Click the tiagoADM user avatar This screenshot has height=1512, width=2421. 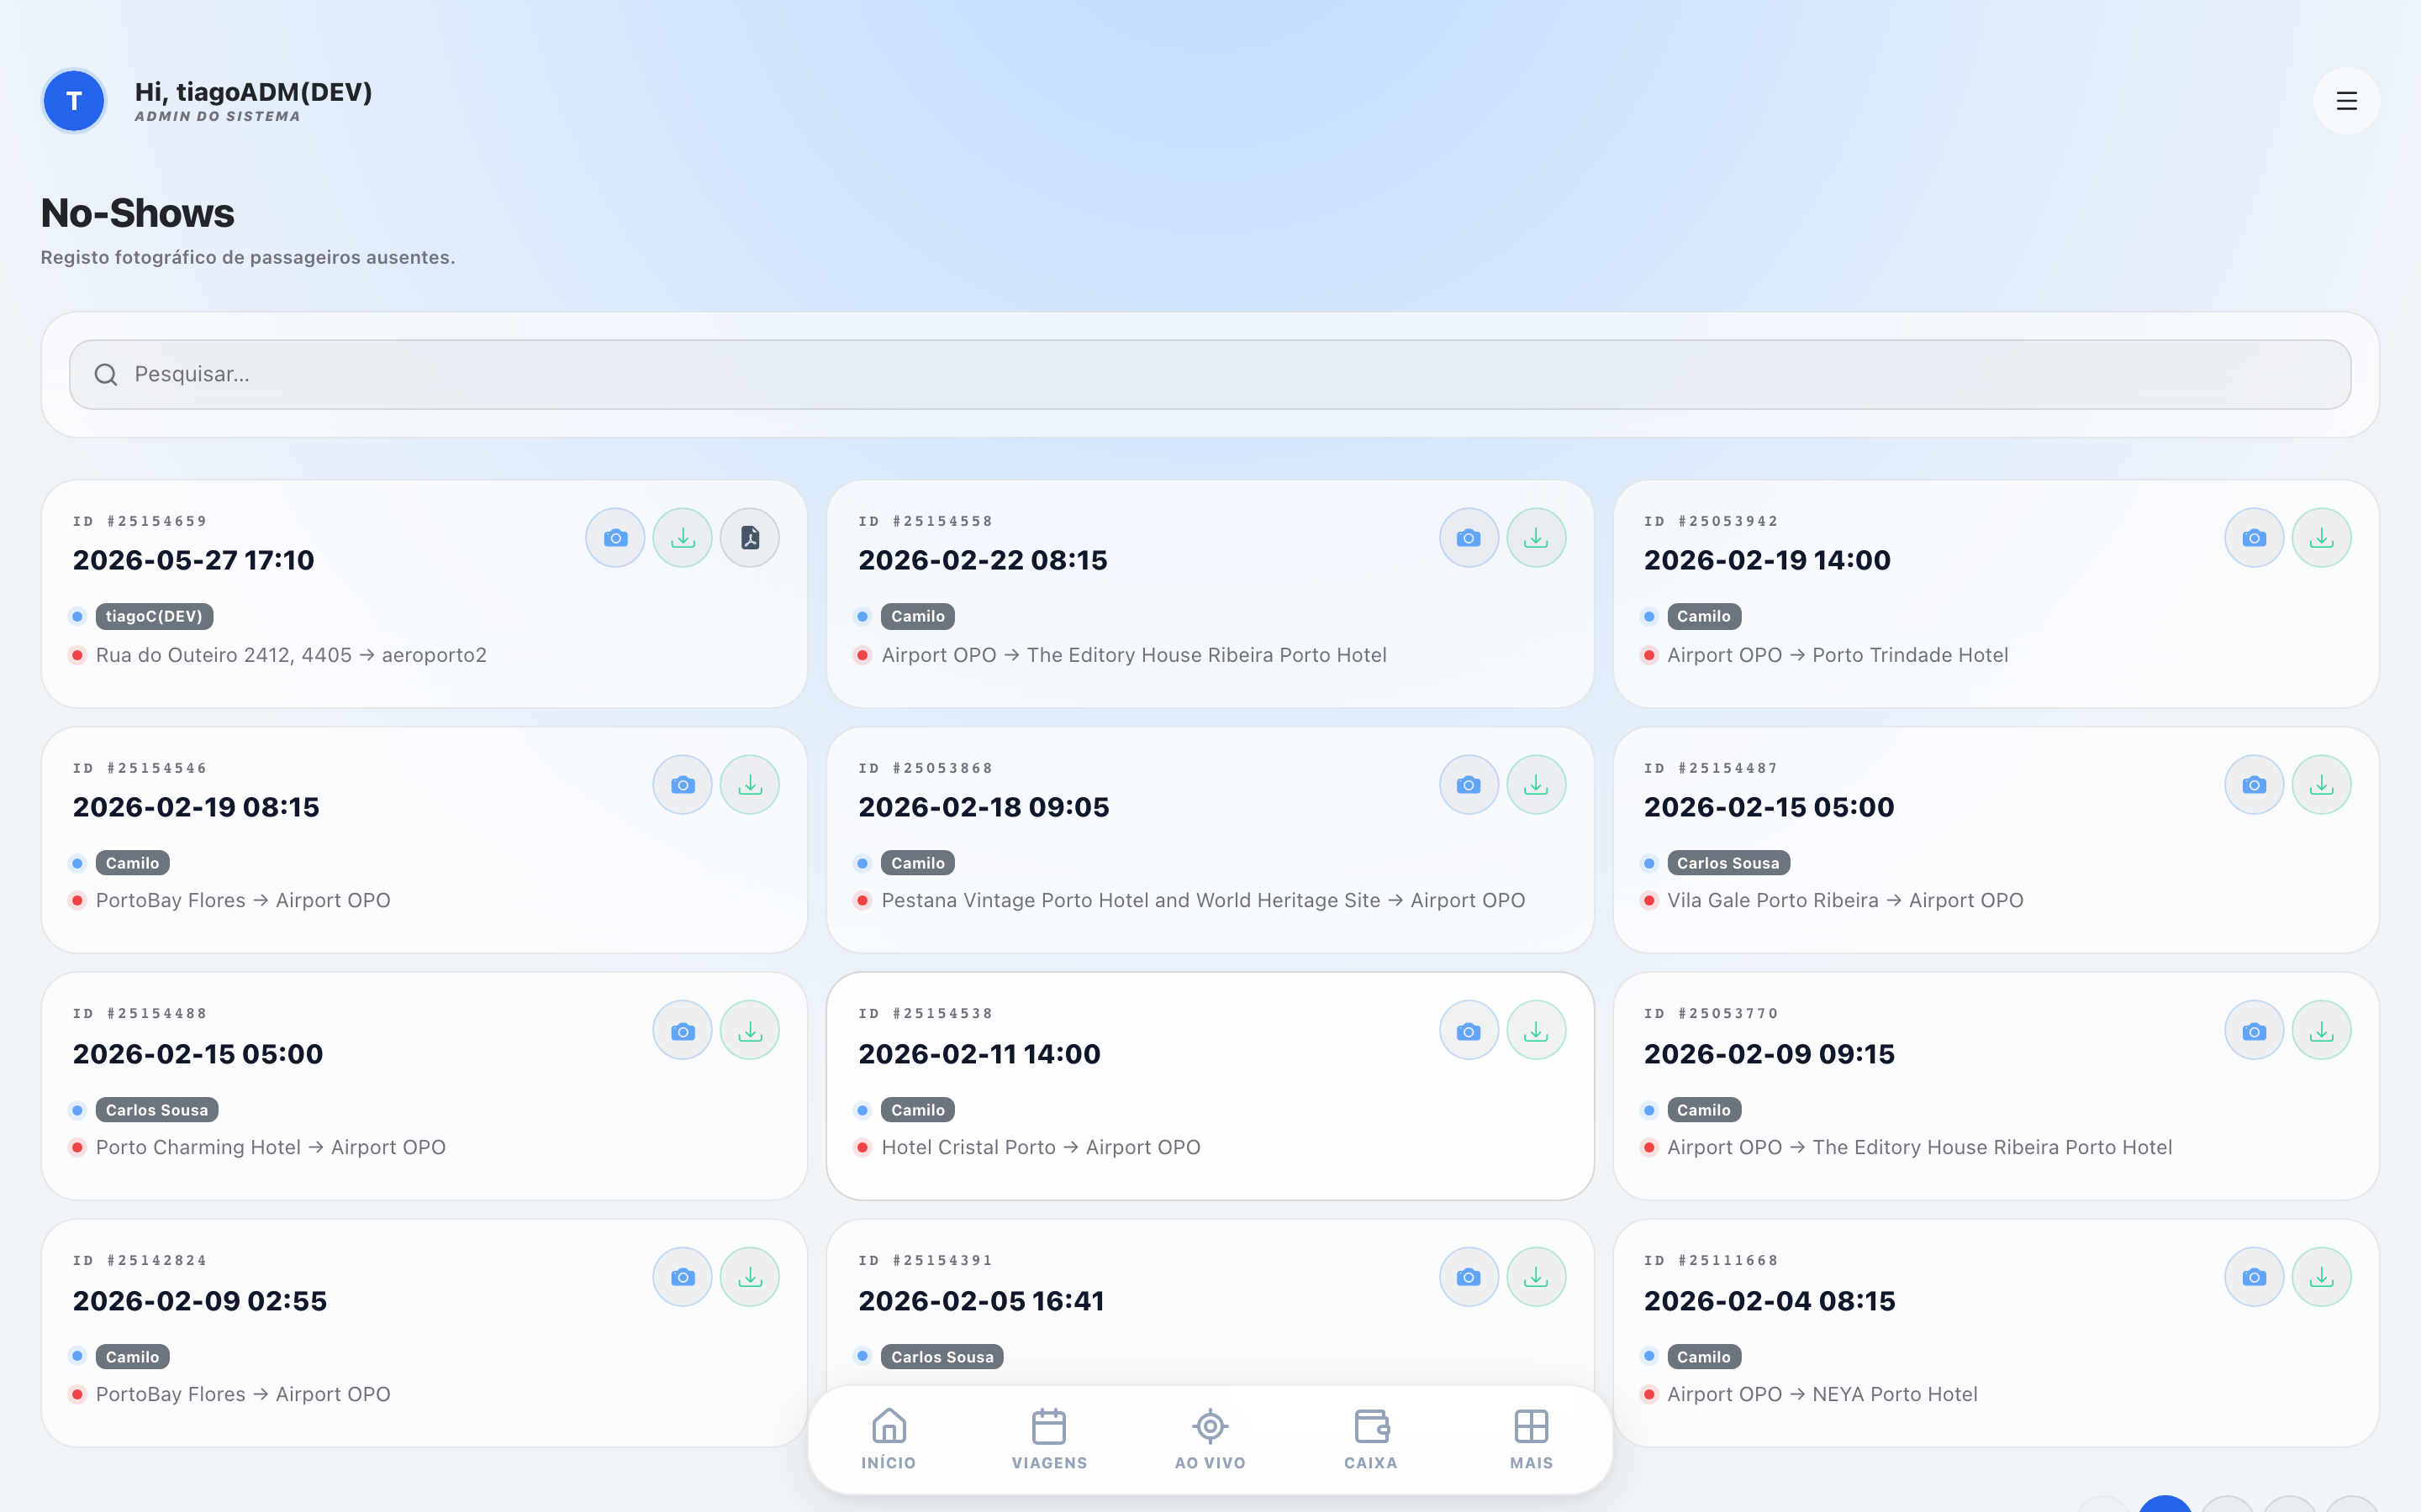pyautogui.click(x=73, y=101)
